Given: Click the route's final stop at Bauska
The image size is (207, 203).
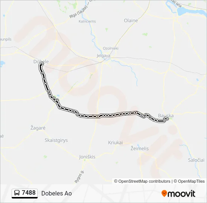Looking at the screenshot, I should tap(167, 119).
